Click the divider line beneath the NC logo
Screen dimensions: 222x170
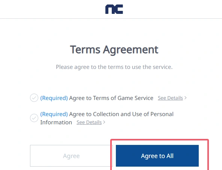(111, 18)
